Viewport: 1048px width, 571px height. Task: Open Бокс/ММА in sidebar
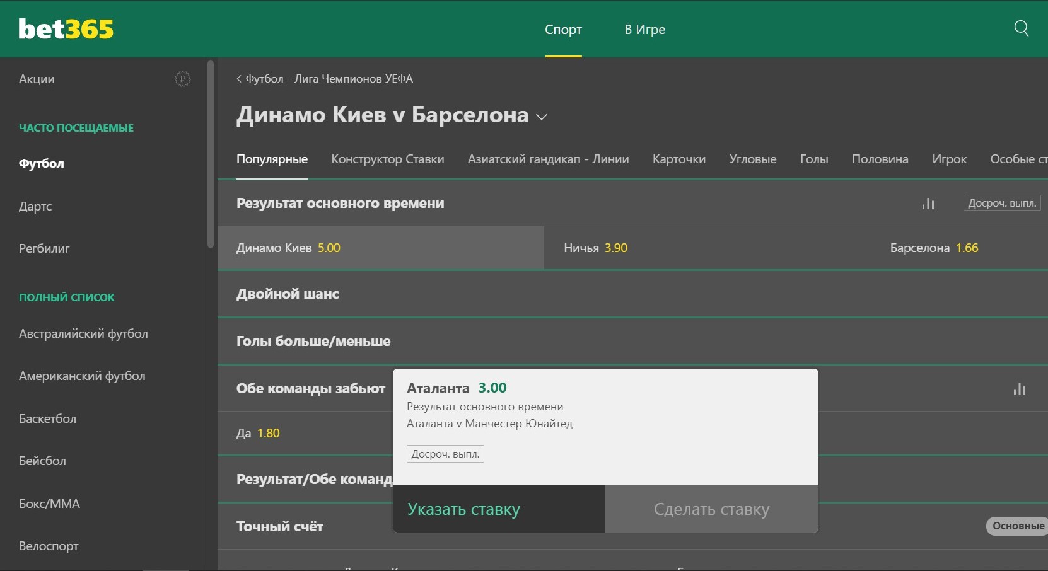click(x=49, y=504)
